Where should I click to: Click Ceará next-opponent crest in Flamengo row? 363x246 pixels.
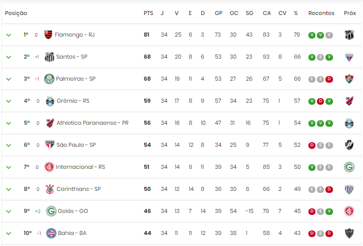tap(349, 35)
